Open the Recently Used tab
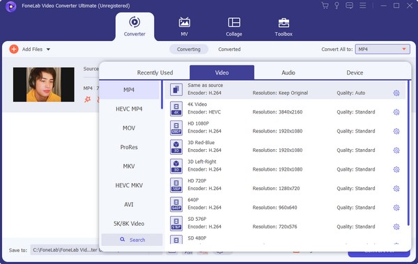The height and width of the screenshot is (264, 418). 155,72
